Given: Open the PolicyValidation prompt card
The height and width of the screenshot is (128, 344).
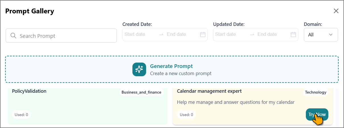Looking at the screenshot, I should pyautogui.click(x=87, y=106).
